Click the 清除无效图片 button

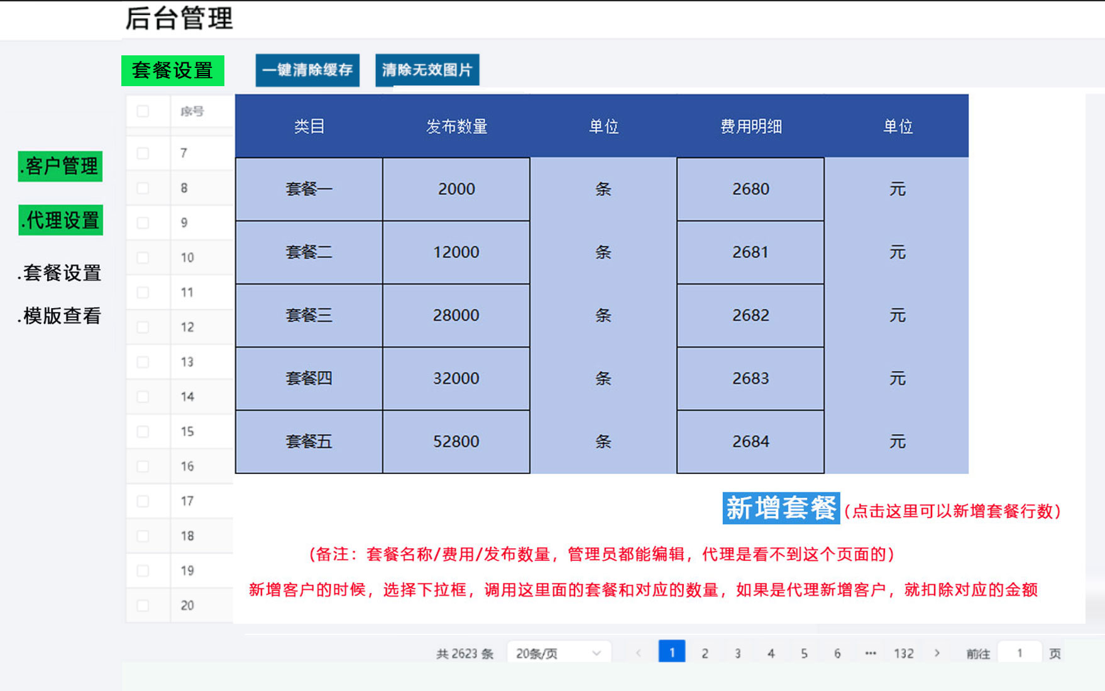click(427, 70)
